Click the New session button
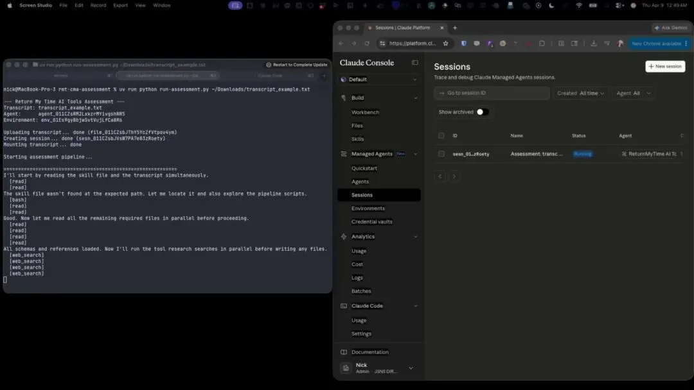 (665, 67)
